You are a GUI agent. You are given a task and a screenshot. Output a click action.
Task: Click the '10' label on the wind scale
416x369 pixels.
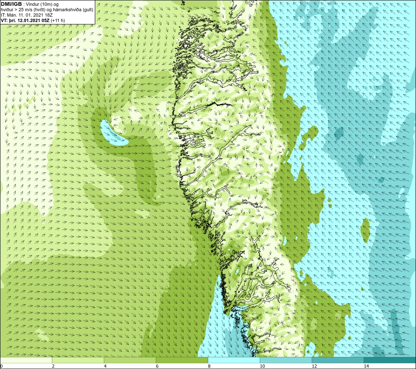pos(262,366)
